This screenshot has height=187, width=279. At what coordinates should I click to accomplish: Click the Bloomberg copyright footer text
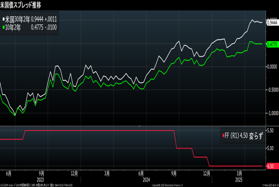pyautogui.click(x=167, y=186)
